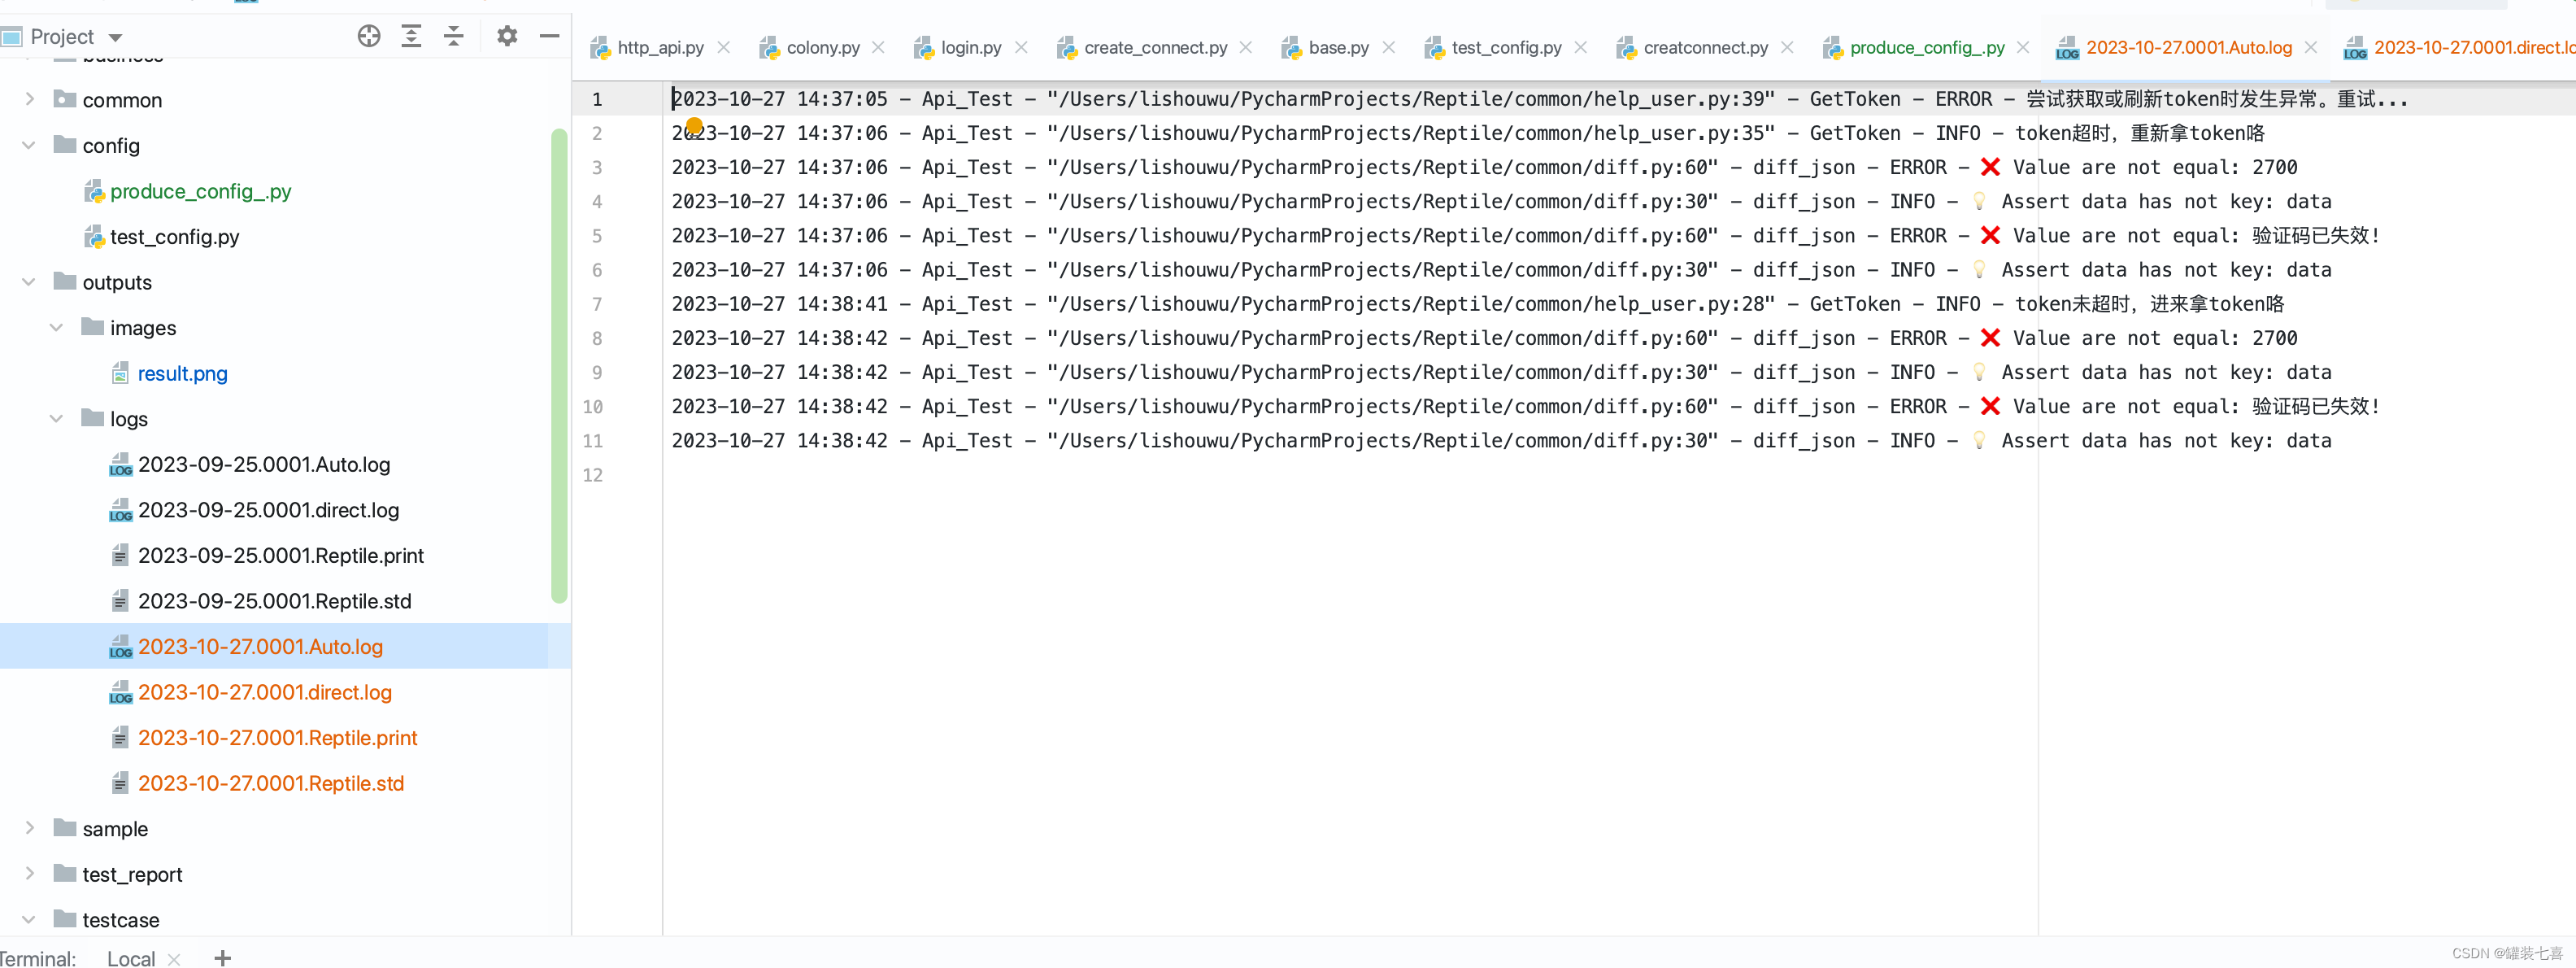Click the common folder icon
The height and width of the screenshot is (968, 2576).
[x=65, y=98]
